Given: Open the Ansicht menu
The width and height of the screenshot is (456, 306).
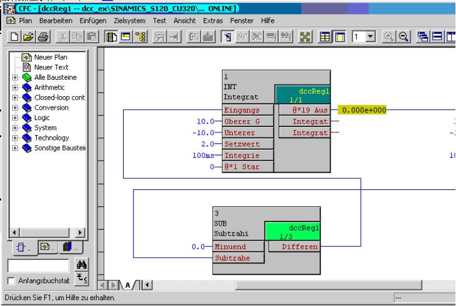Looking at the screenshot, I should [x=185, y=20].
